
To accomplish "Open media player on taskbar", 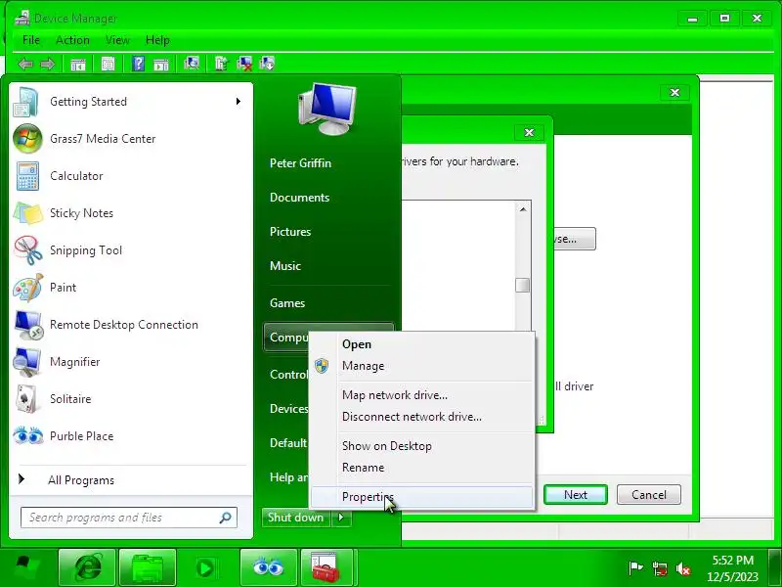I will pos(205,568).
